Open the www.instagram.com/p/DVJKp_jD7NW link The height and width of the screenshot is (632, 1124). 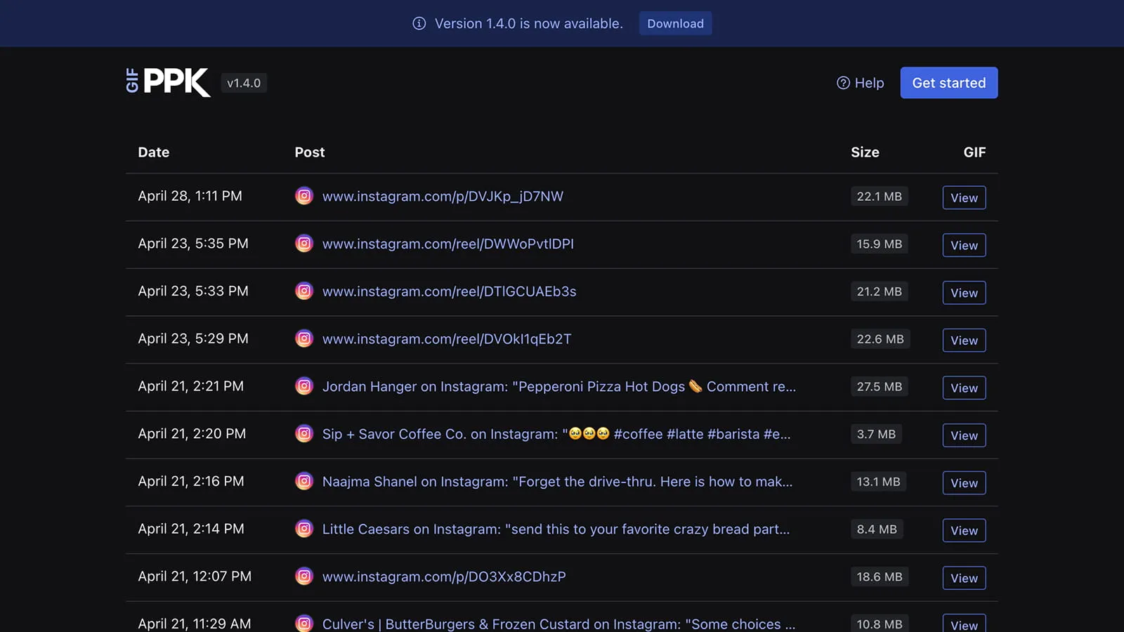tap(443, 197)
